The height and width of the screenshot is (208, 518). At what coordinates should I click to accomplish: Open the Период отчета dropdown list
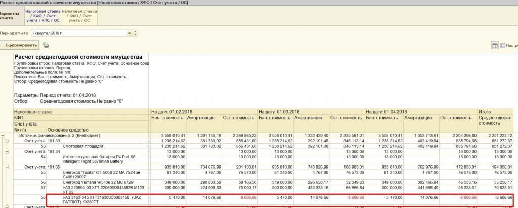tap(129, 33)
